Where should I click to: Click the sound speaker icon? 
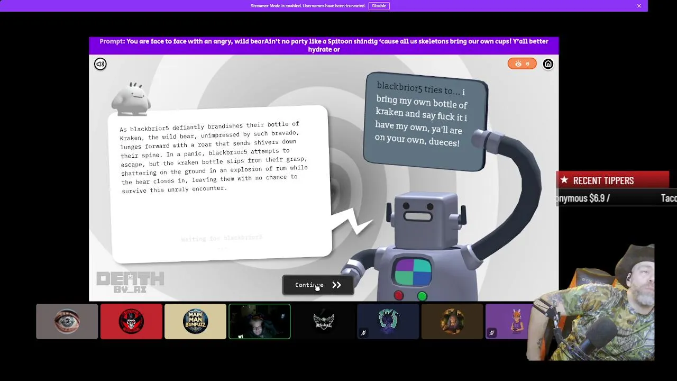(100, 64)
